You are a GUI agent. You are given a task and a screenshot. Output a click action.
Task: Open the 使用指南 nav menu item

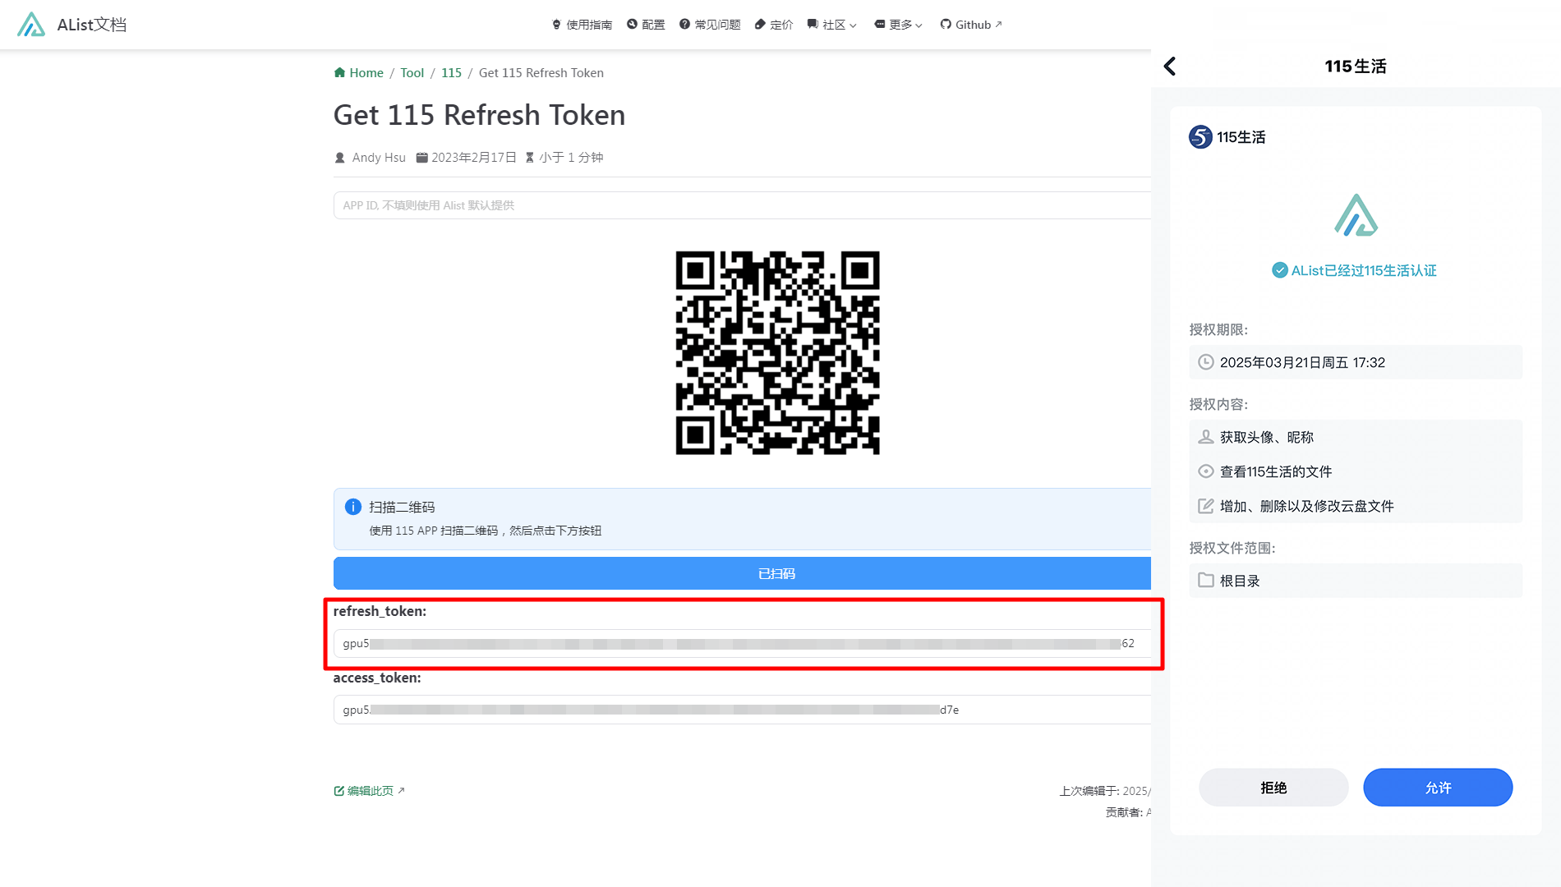point(582,25)
